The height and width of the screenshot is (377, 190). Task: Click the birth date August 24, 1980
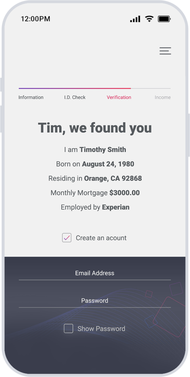click(x=108, y=164)
